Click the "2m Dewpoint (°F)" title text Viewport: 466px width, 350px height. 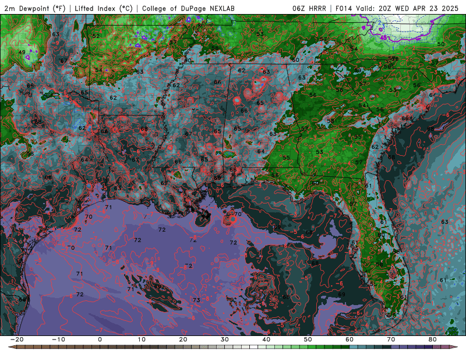pyautogui.click(x=35, y=8)
